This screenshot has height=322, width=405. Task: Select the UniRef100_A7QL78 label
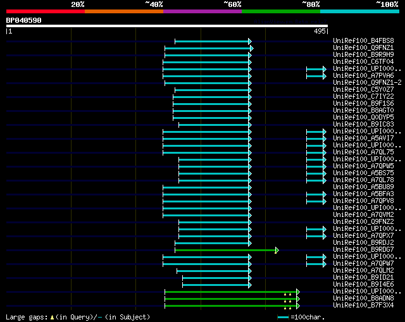pyautogui.click(x=363, y=180)
